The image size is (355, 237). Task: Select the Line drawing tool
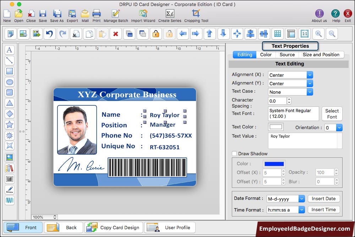[x=10, y=60]
